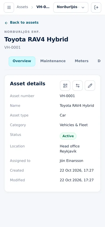Click the VH-0... breadcrumb item
This screenshot has width=105, height=227.
tap(43, 7)
